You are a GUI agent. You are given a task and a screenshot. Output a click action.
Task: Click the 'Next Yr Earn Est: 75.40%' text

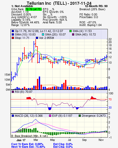28,147
